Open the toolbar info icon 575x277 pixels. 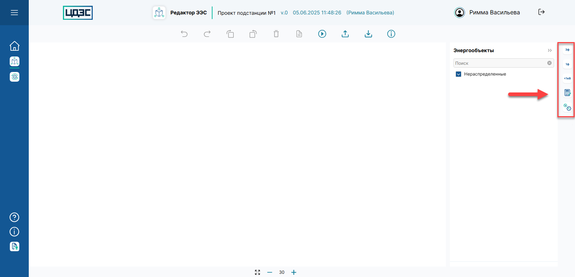coord(391,34)
